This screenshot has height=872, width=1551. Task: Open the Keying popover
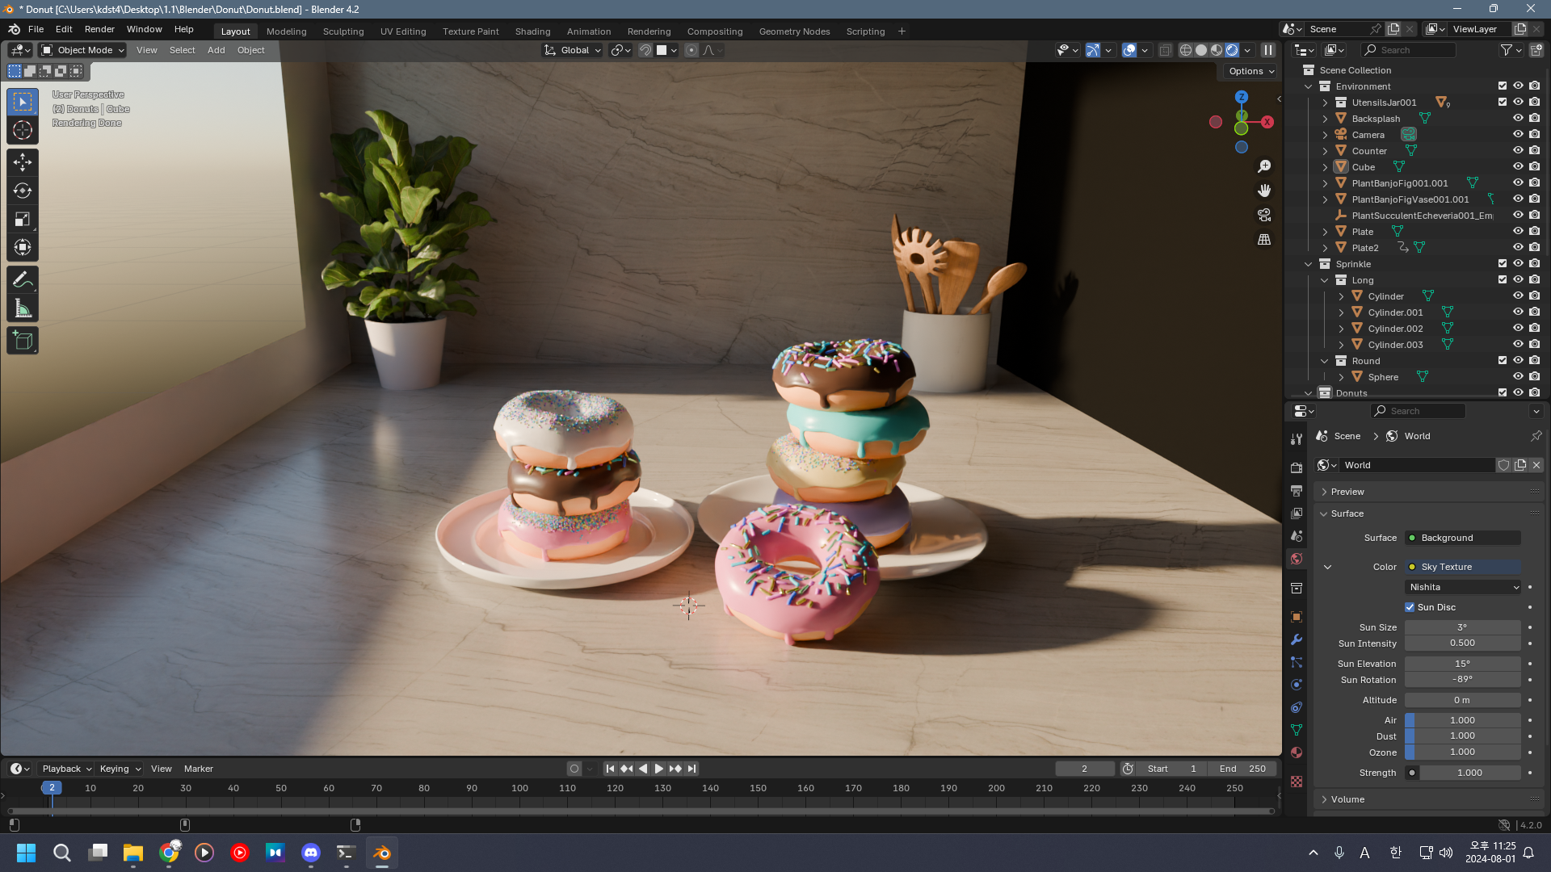tap(120, 769)
